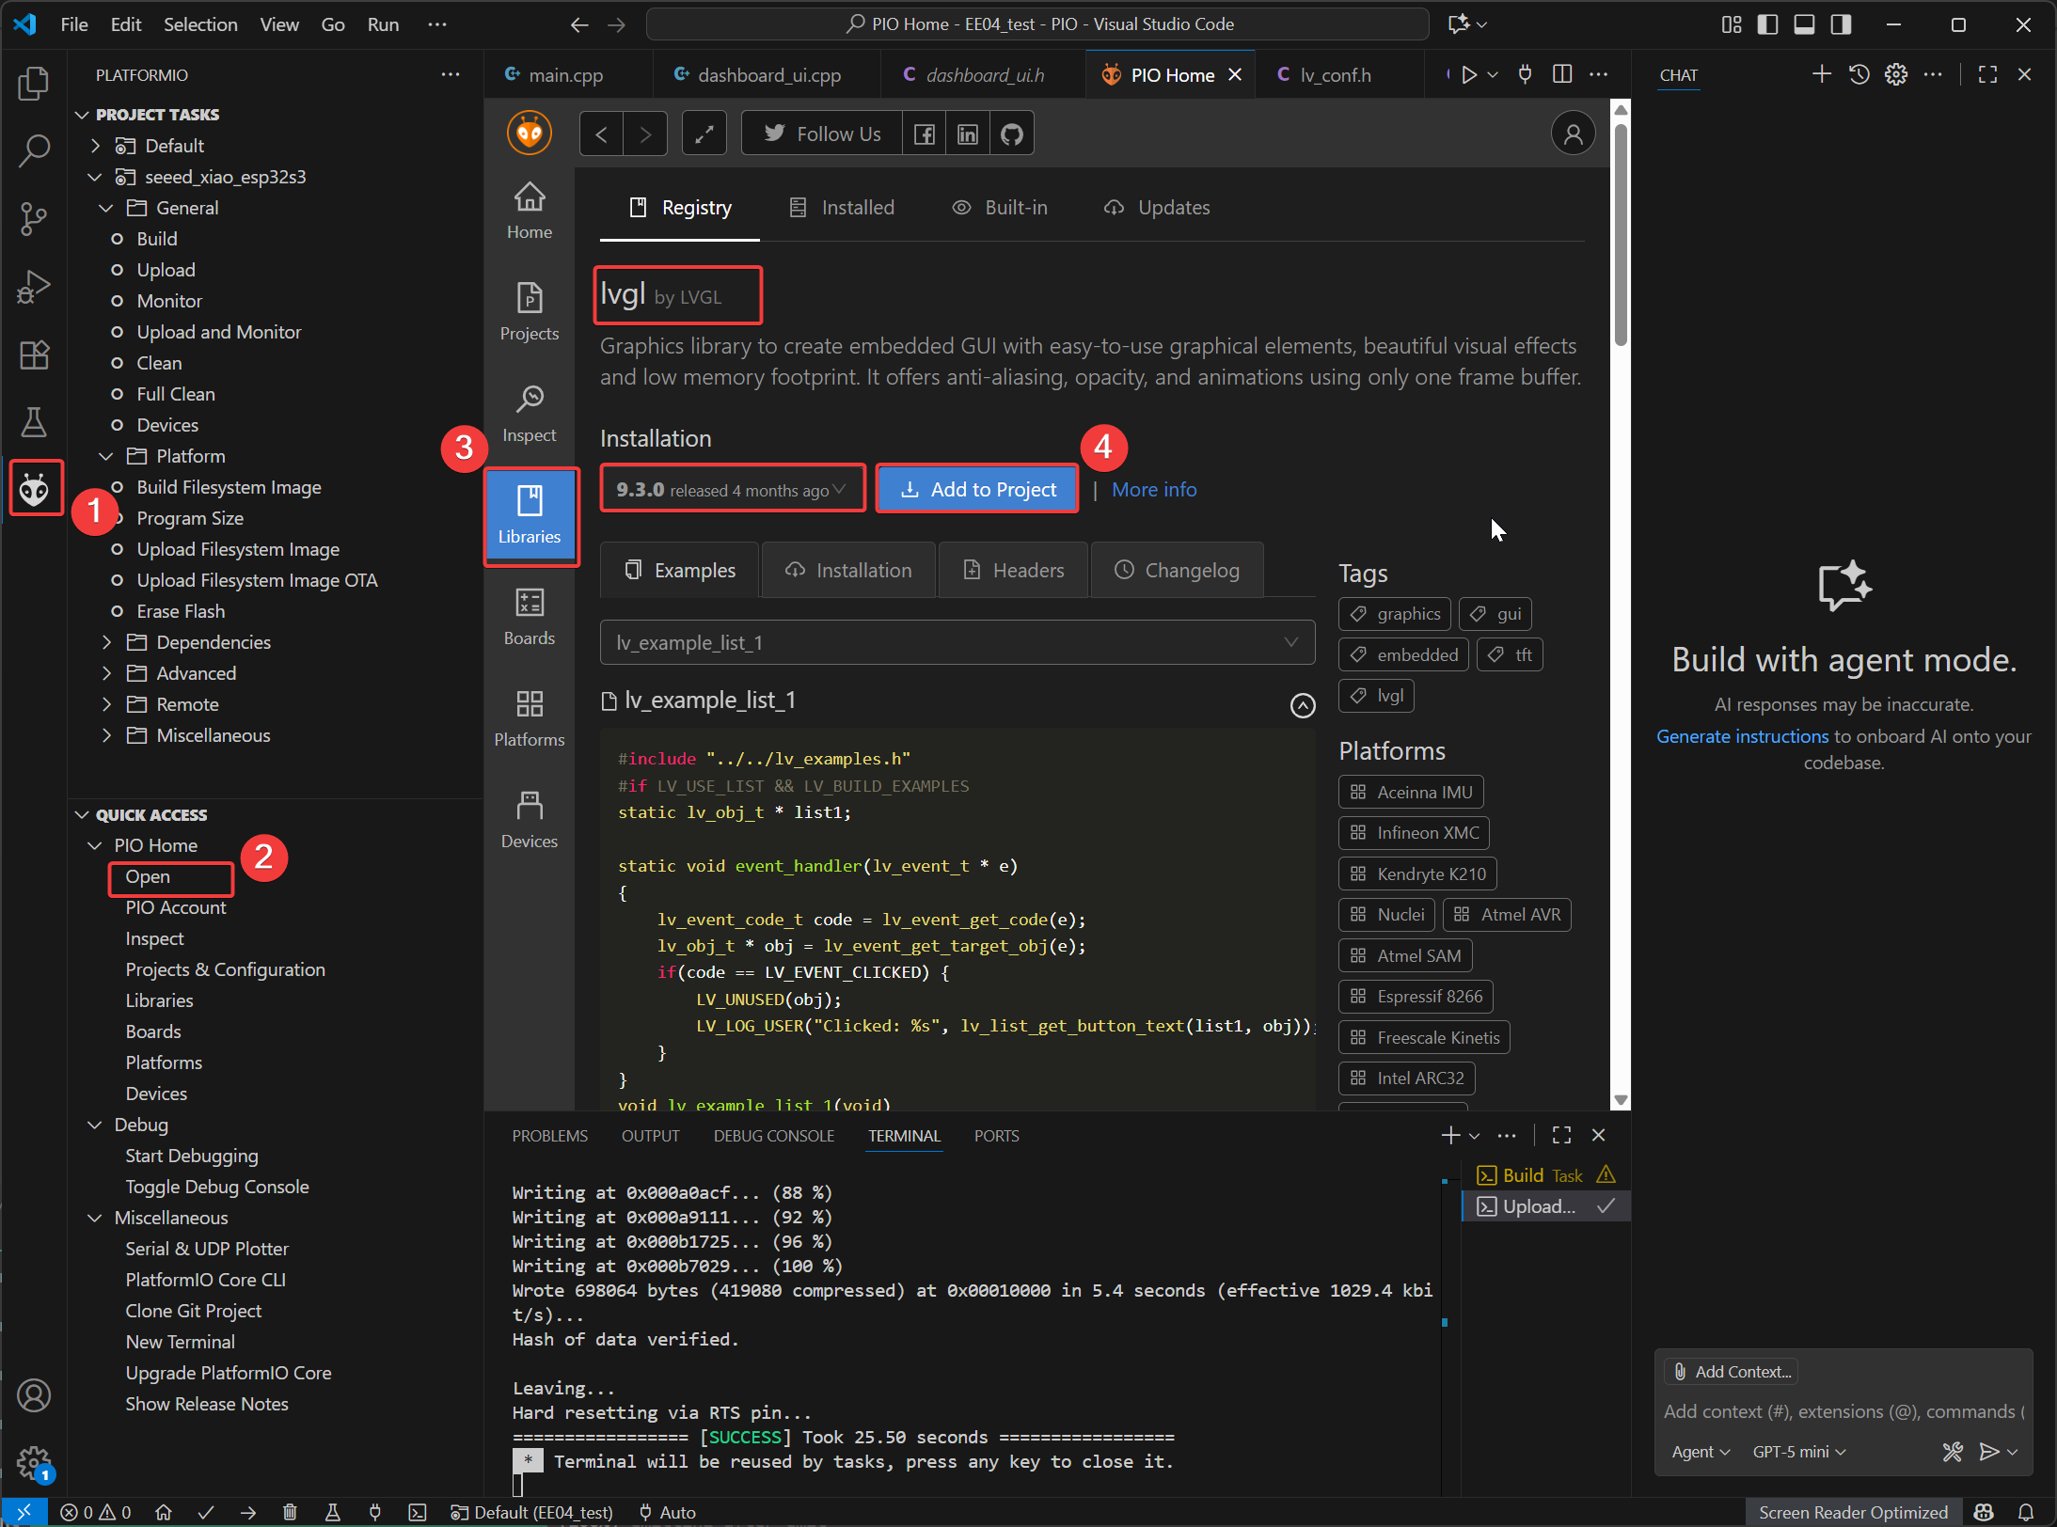
Task: Open the Testing flask icon in activity bar
Action: 35,422
